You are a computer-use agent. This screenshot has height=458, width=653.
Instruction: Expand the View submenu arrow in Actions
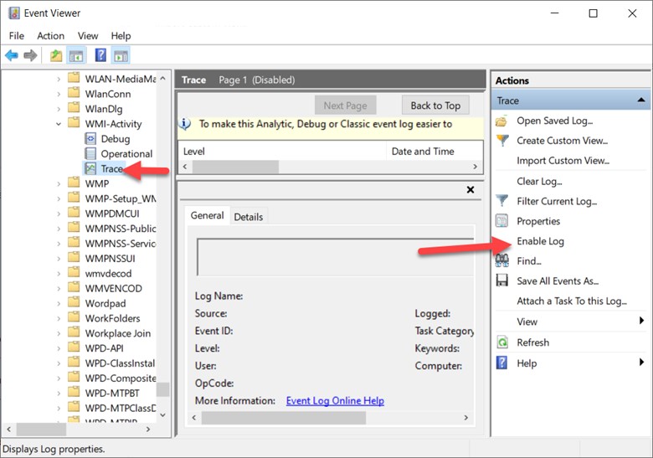641,322
